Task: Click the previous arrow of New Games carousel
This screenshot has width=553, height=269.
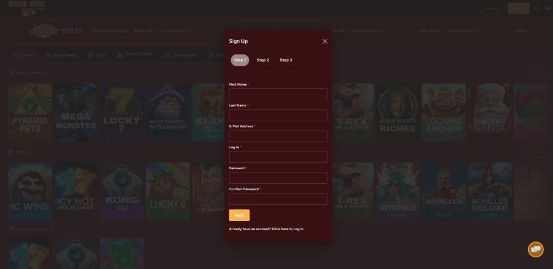Action: [527, 73]
